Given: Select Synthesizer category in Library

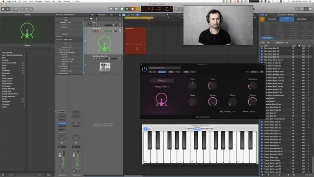Looking at the screenshot, I should (x=6, y=86).
